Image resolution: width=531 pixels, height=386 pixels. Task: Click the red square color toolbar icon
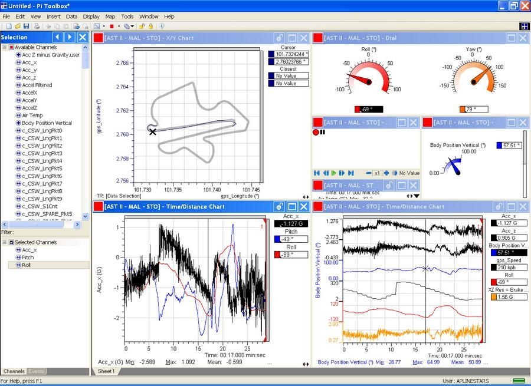point(112,26)
